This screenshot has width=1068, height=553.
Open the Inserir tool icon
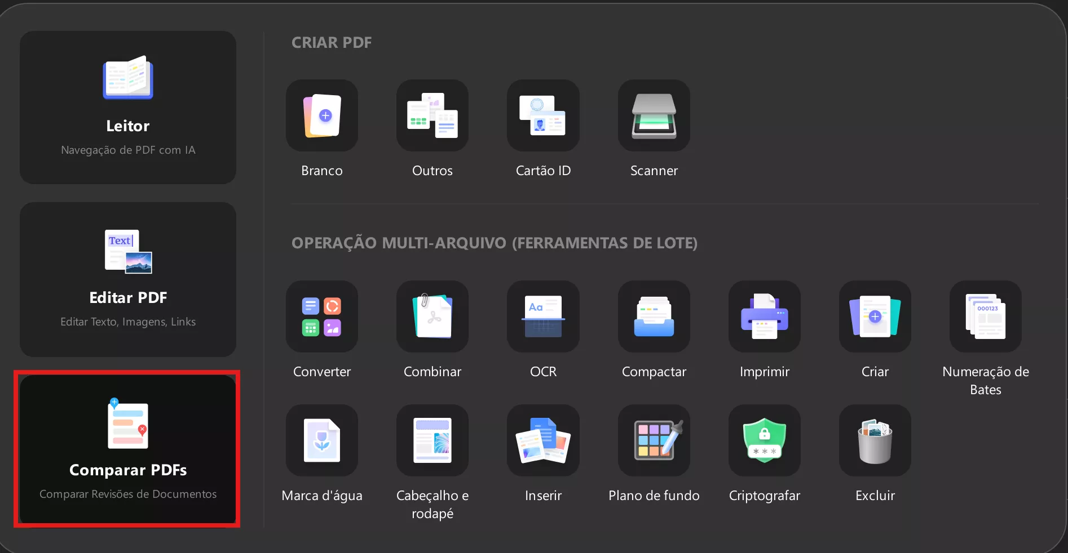pyautogui.click(x=543, y=440)
